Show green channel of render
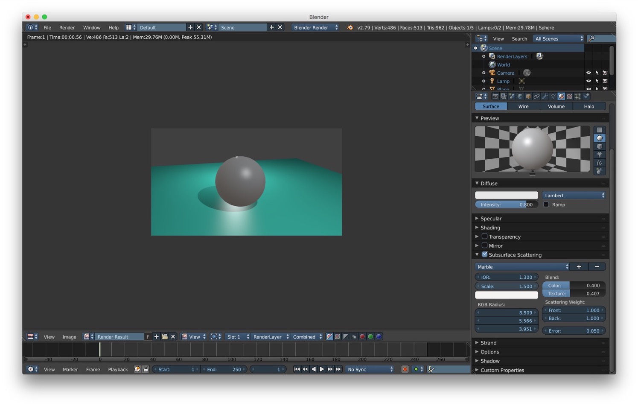Viewport: 638px width, 406px height. 370,337
